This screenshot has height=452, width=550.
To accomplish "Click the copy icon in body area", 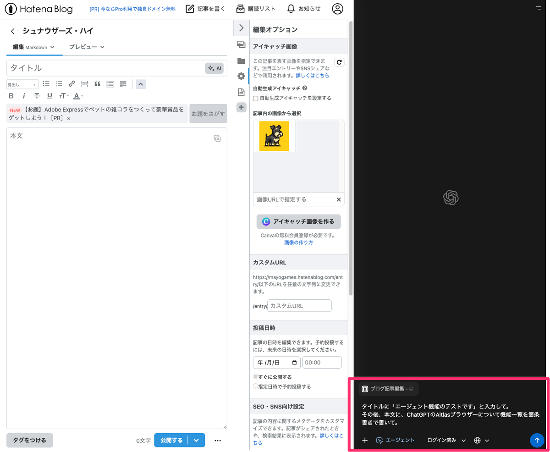I will coord(217,138).
